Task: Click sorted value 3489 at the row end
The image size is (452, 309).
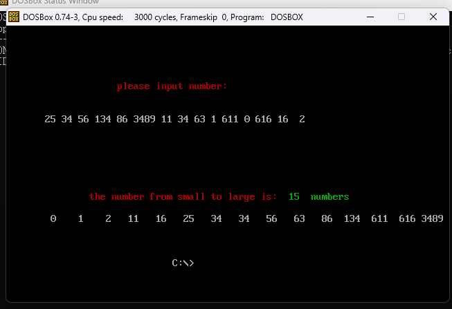Action: pyautogui.click(x=432, y=218)
